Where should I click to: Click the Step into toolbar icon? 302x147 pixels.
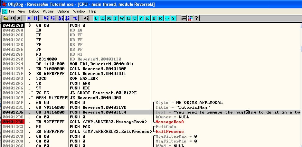pos(46,18)
